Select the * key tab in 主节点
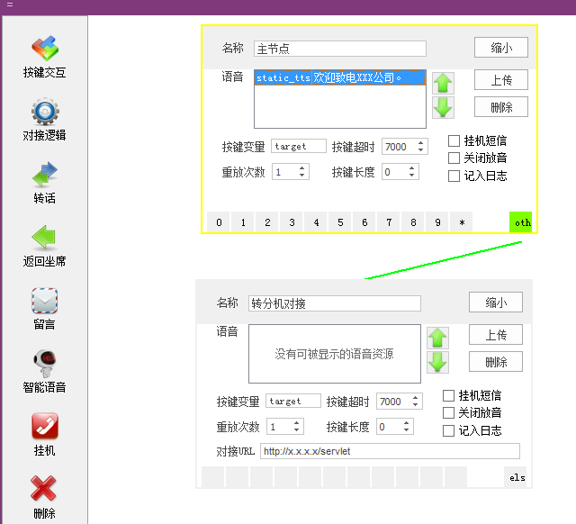576x524 pixels. coord(462,222)
